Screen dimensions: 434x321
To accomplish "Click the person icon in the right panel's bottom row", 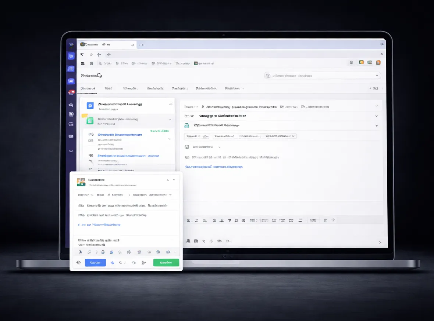I will point(188,241).
